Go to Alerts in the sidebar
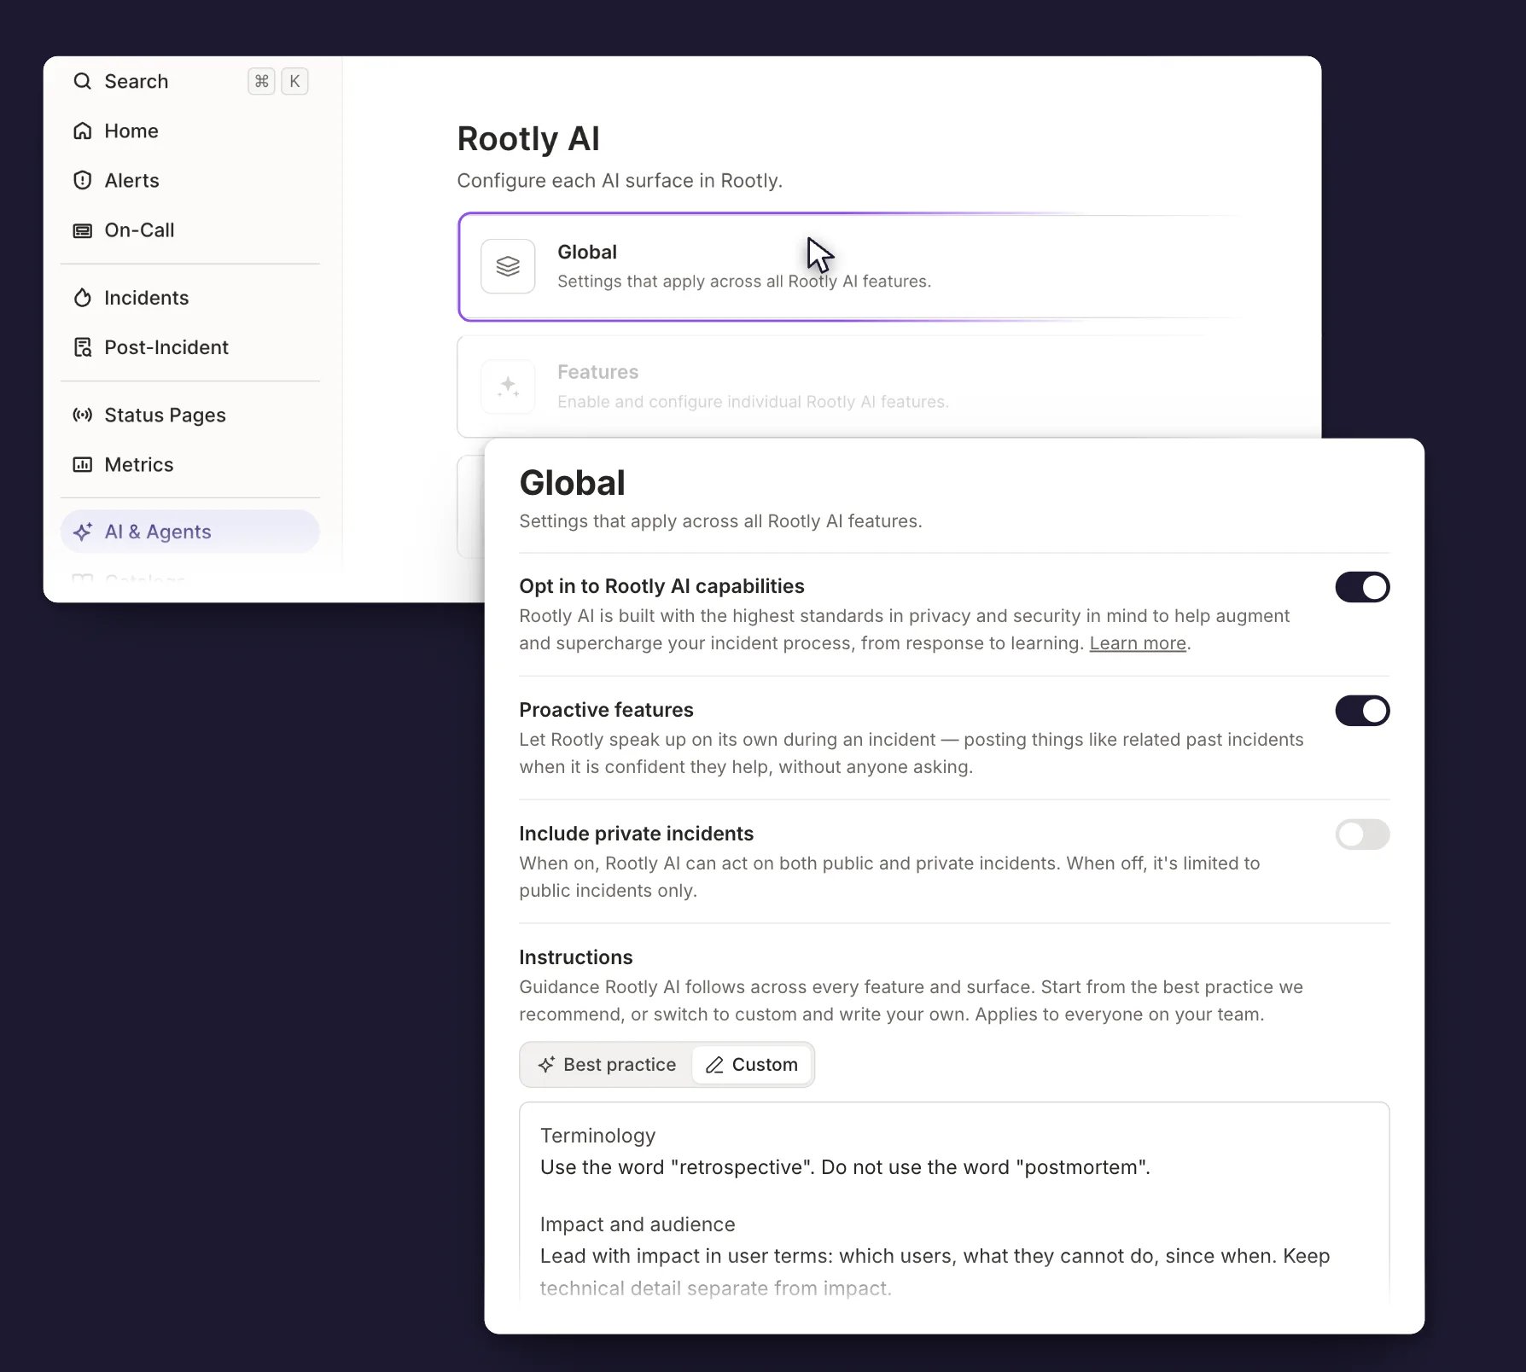The width and height of the screenshot is (1526, 1372). point(190,180)
